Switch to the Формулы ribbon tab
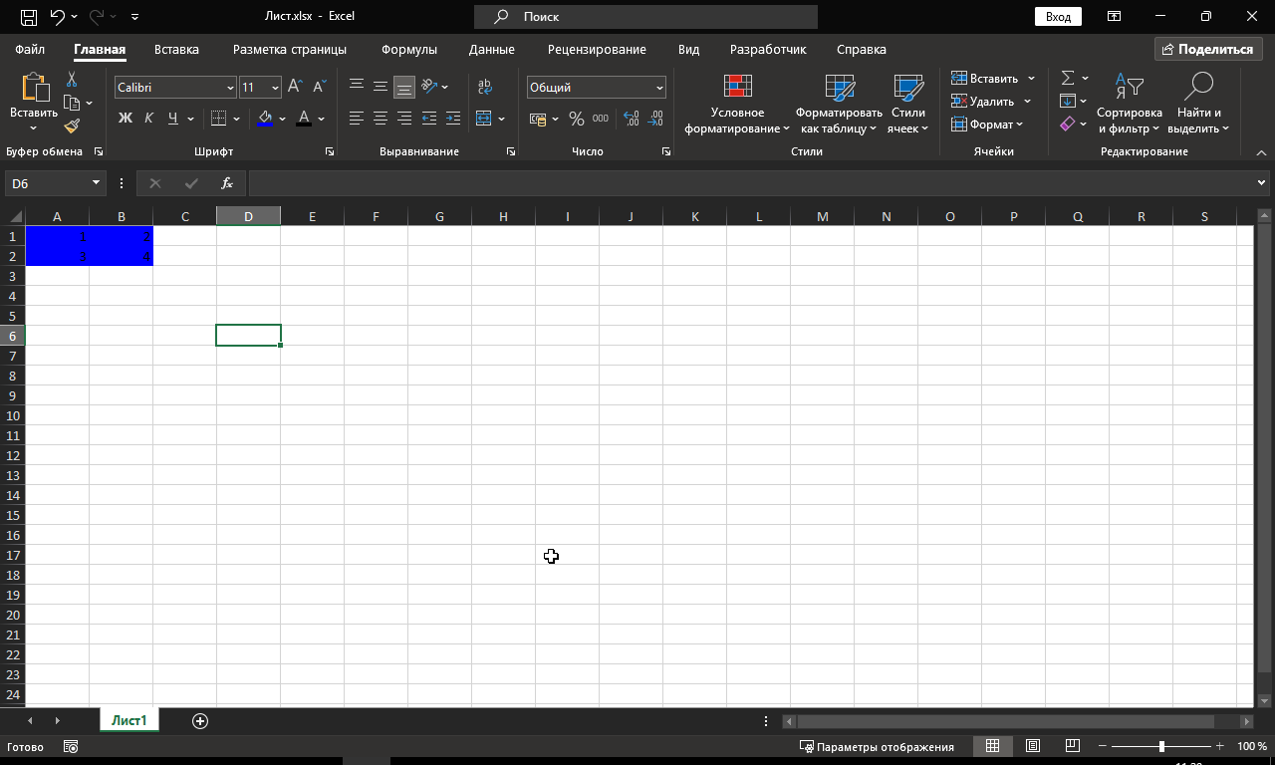1275x765 pixels. [x=409, y=49]
